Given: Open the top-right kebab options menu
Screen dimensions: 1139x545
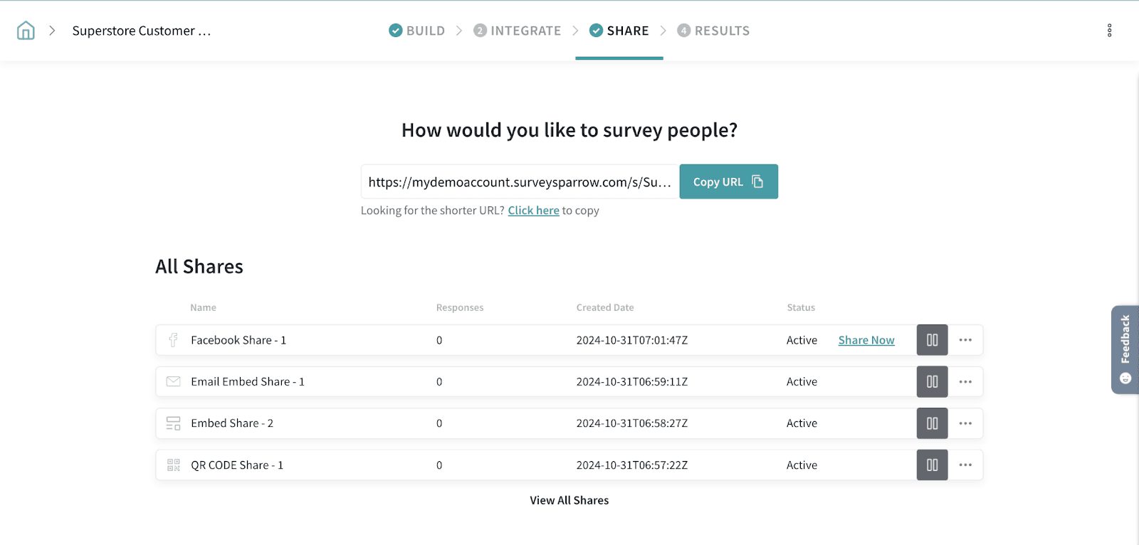Looking at the screenshot, I should pyautogui.click(x=1109, y=31).
